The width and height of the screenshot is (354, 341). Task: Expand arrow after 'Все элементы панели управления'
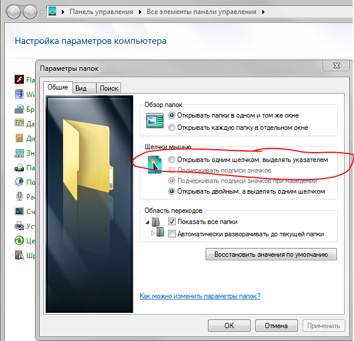click(x=263, y=11)
